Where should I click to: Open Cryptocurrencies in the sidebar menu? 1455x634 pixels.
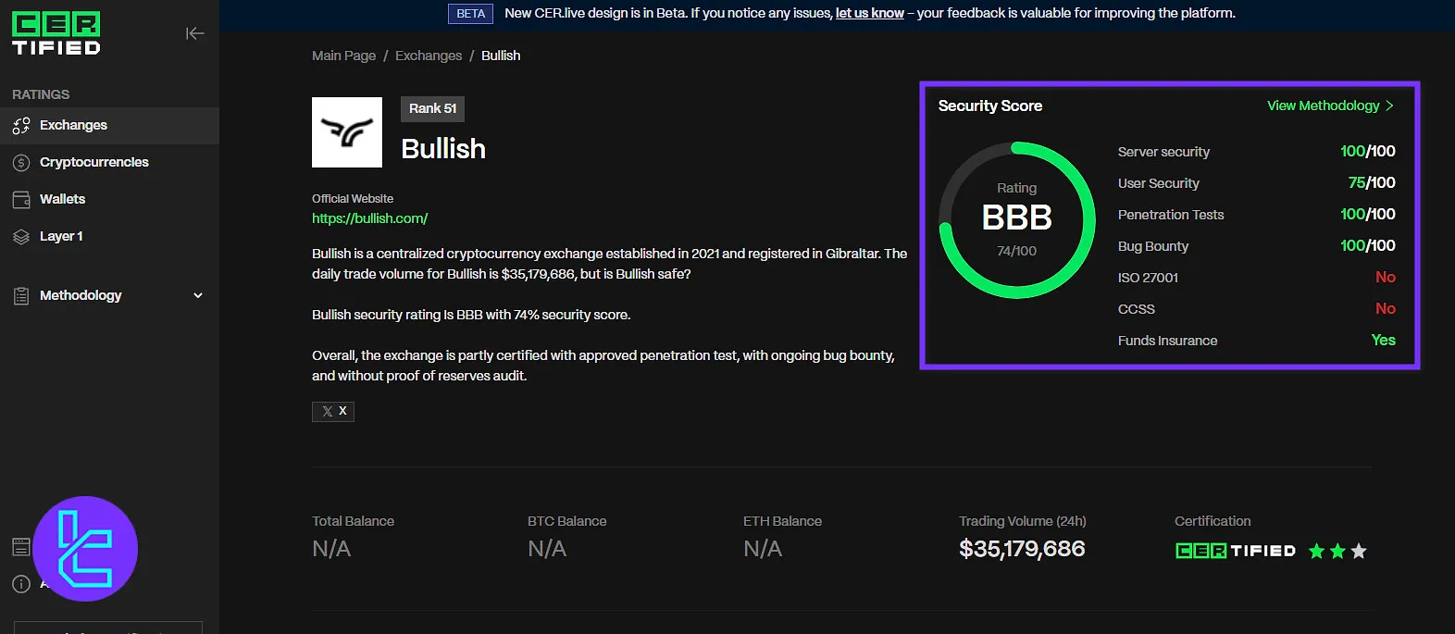tap(109, 162)
